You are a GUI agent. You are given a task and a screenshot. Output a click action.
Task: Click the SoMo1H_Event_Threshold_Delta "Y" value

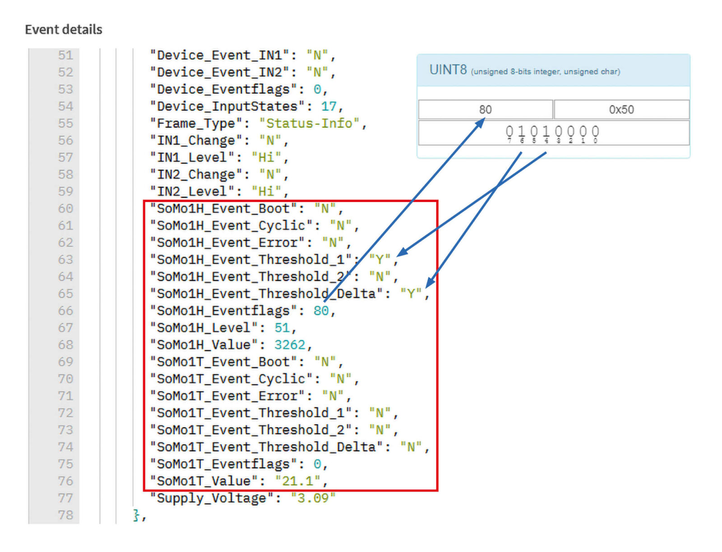click(411, 294)
